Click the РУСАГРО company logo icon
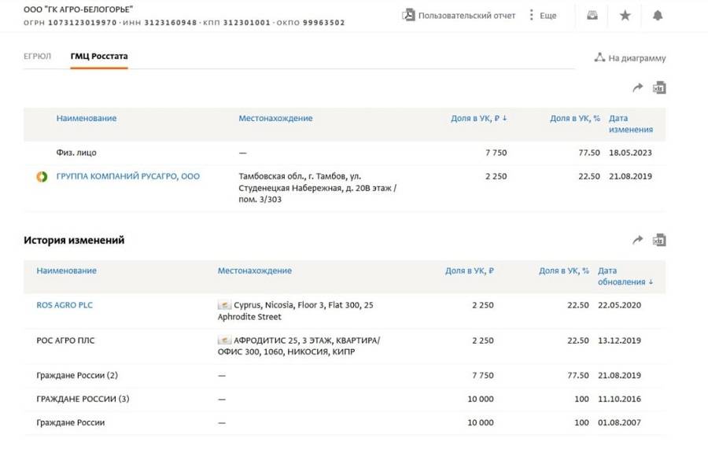 pyautogui.click(x=42, y=176)
